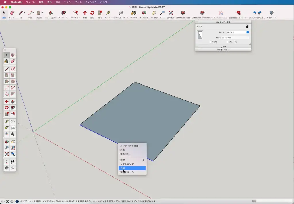The width and height of the screenshot is (294, 204).
Task: Open the 選択 submenu in the context menu
Action: click(132, 160)
